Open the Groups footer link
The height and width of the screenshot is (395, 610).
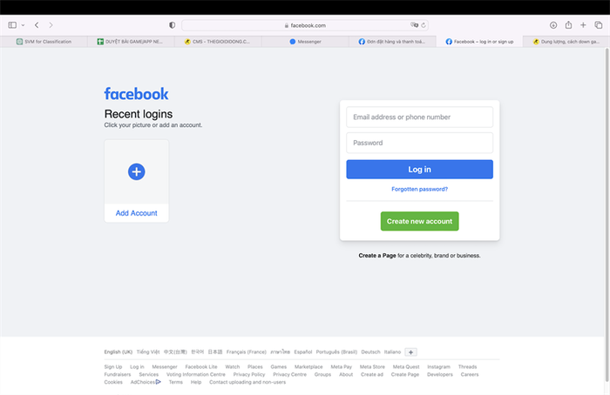pyautogui.click(x=322, y=374)
